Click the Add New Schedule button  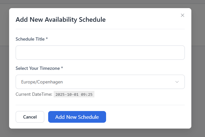(77, 117)
